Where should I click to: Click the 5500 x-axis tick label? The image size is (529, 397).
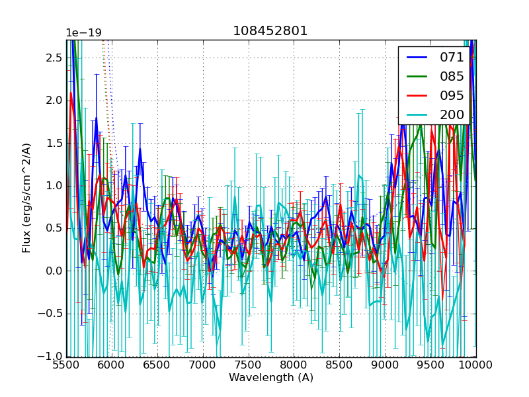pyautogui.click(x=66, y=365)
